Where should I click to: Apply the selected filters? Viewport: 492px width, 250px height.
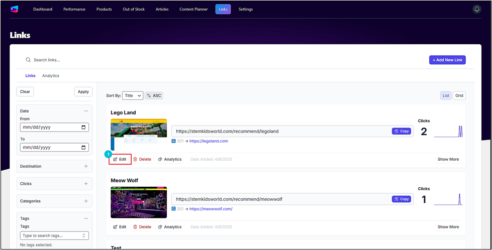pyautogui.click(x=83, y=92)
